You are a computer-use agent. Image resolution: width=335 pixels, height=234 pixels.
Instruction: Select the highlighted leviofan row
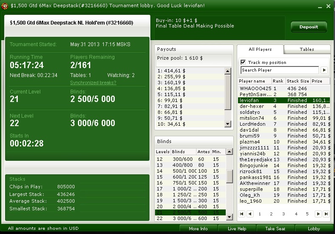coord(284,100)
